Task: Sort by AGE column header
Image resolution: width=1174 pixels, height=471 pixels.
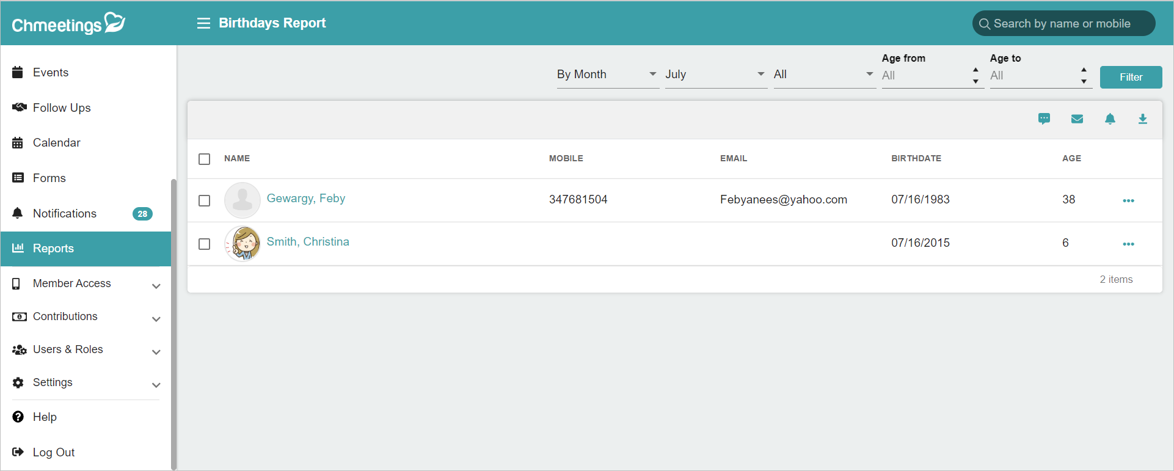Action: [x=1071, y=158]
